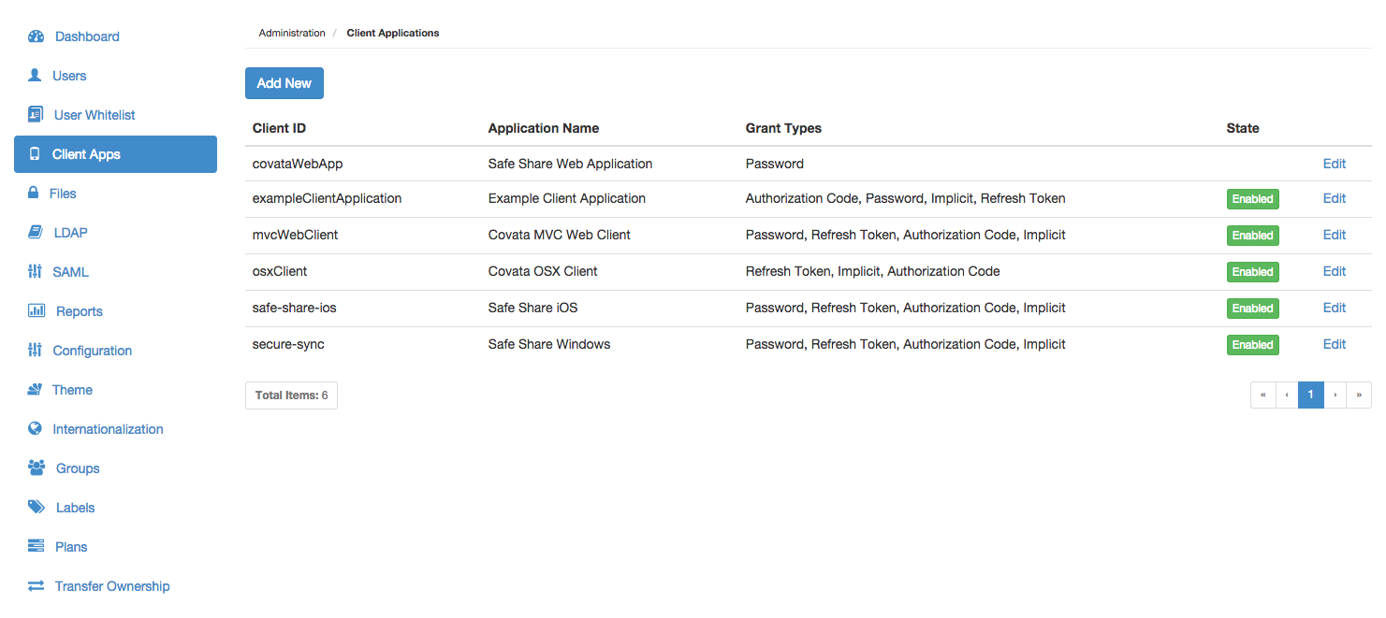Screen dimensions: 1386x618
Task: Click the Dashboard gauge icon in sidebar
Action: [36, 36]
